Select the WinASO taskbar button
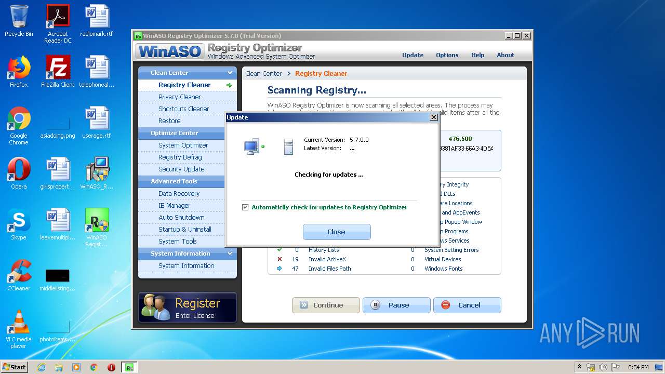The height and width of the screenshot is (374, 665). [x=129, y=367]
